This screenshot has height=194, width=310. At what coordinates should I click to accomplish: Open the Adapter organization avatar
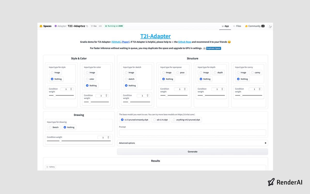[x=56, y=26]
